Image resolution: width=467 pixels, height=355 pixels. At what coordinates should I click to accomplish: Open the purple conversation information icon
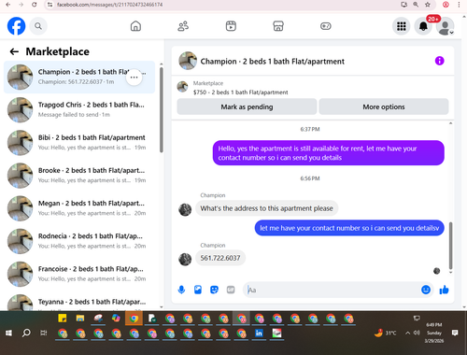tap(439, 61)
